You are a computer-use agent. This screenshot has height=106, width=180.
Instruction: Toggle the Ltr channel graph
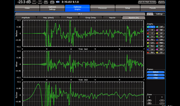[160, 33]
